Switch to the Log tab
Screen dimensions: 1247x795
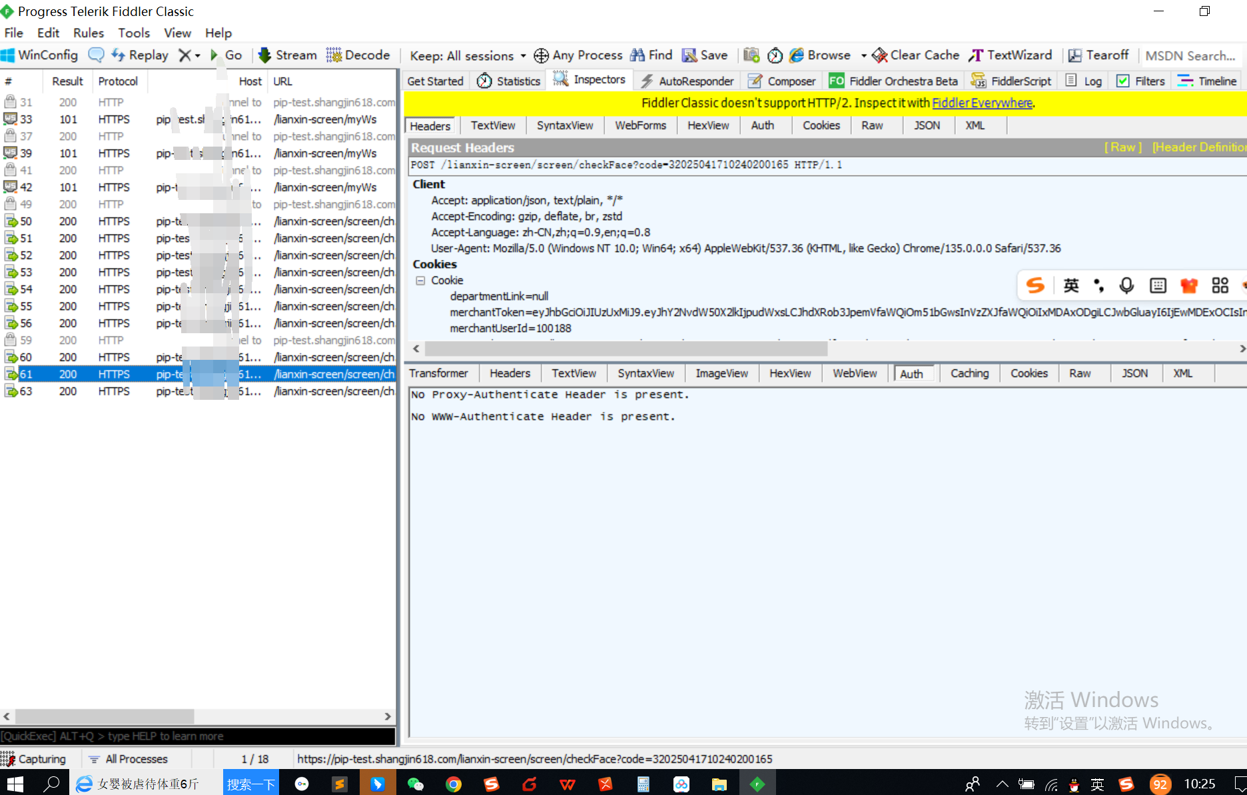point(1084,81)
